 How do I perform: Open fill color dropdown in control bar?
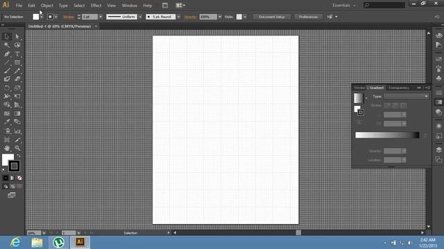(x=42, y=17)
